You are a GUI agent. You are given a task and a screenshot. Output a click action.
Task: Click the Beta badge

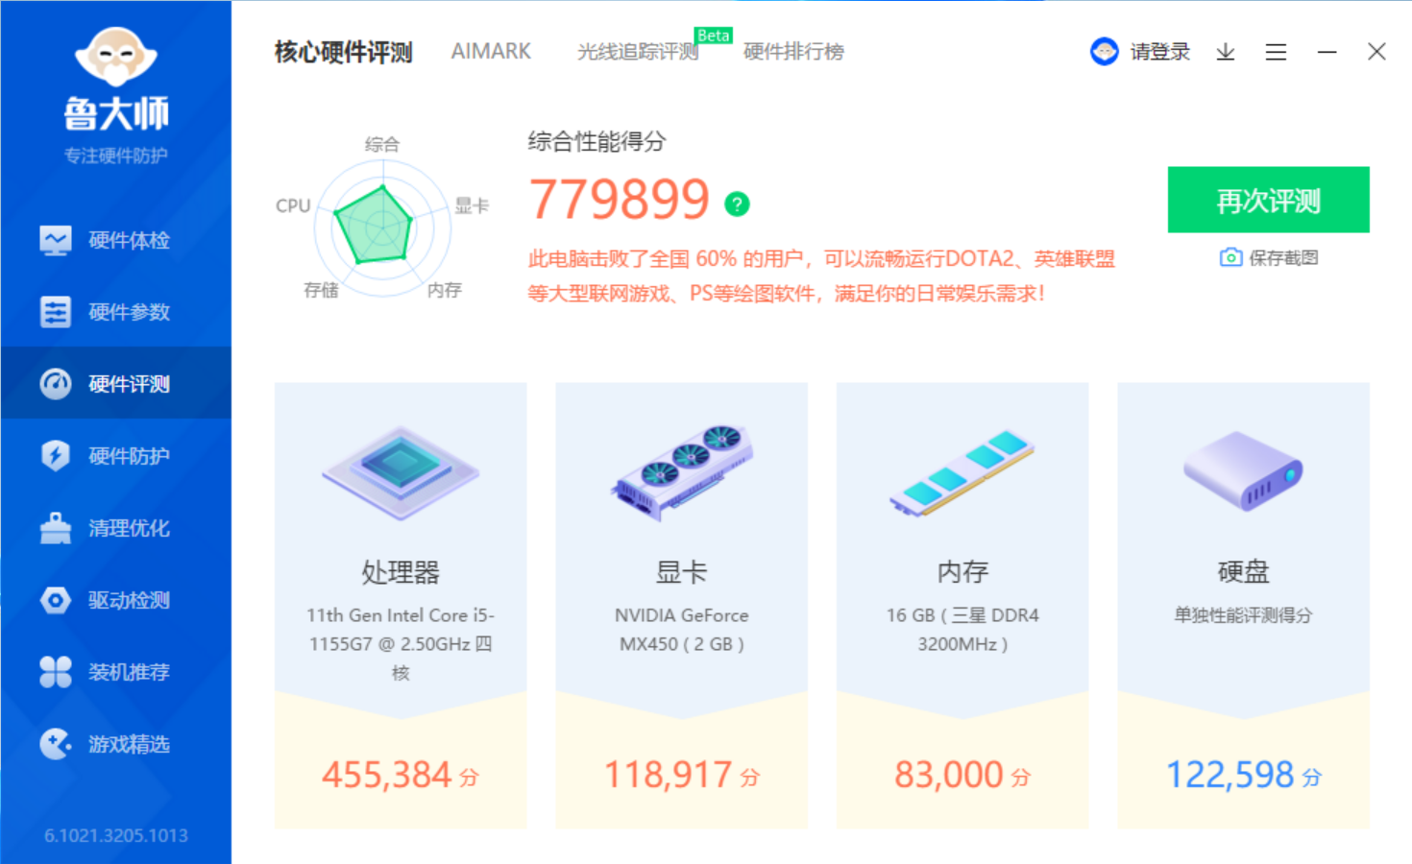[x=714, y=36]
